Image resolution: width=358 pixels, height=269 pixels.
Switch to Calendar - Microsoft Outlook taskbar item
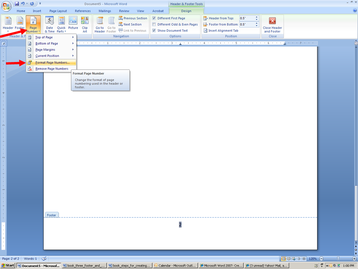pos(175,266)
